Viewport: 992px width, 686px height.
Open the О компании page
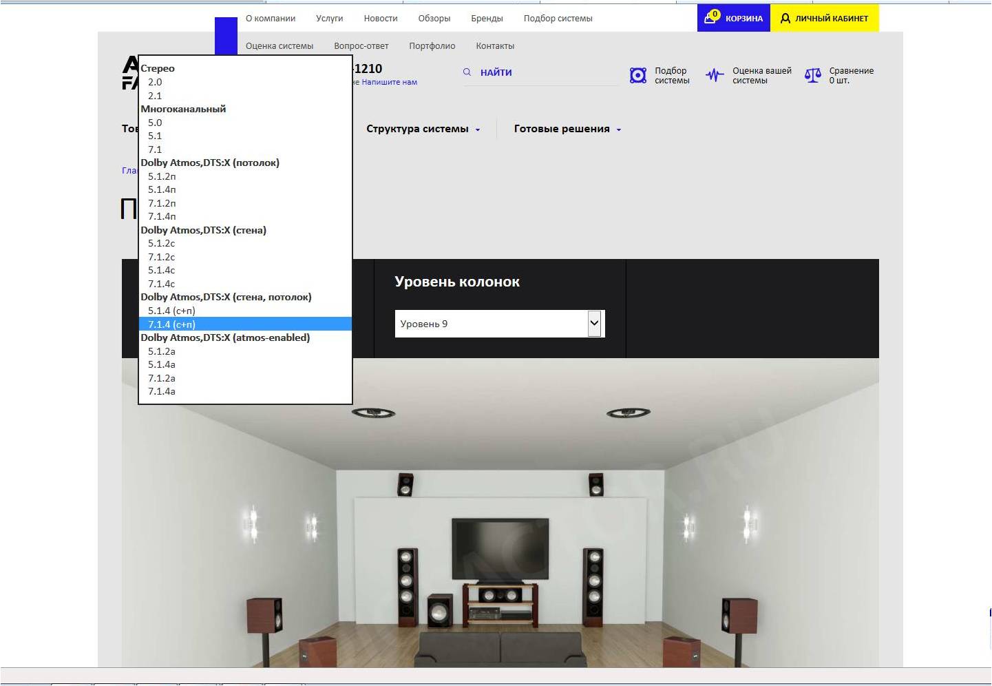point(271,19)
